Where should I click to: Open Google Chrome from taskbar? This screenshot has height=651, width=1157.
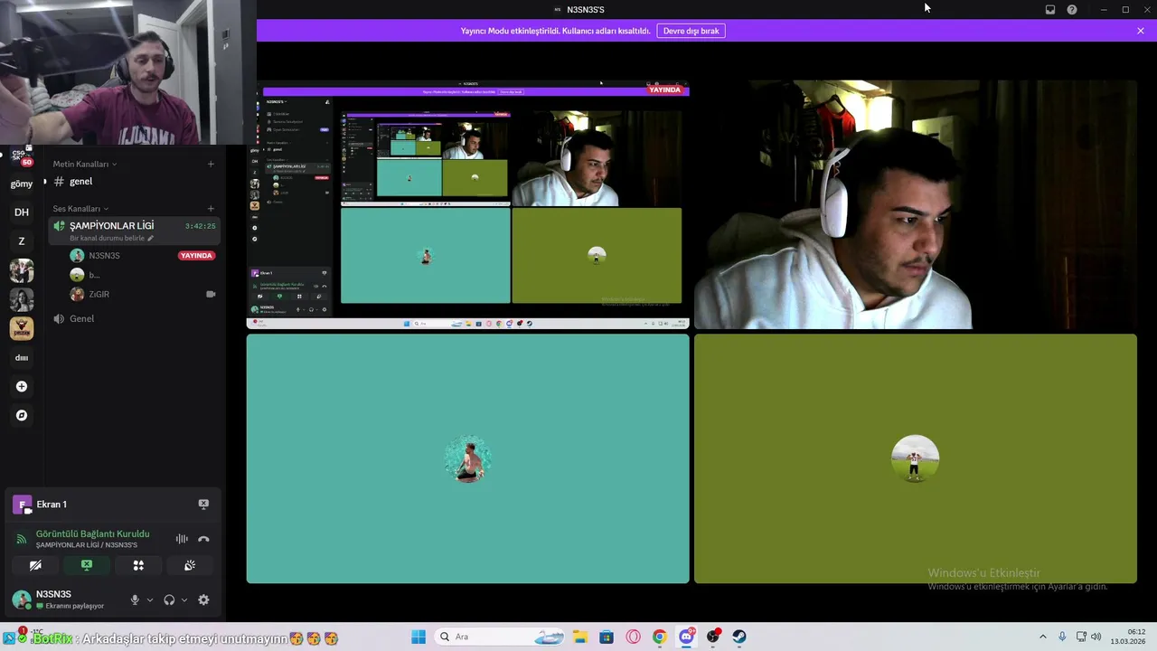[x=660, y=637]
